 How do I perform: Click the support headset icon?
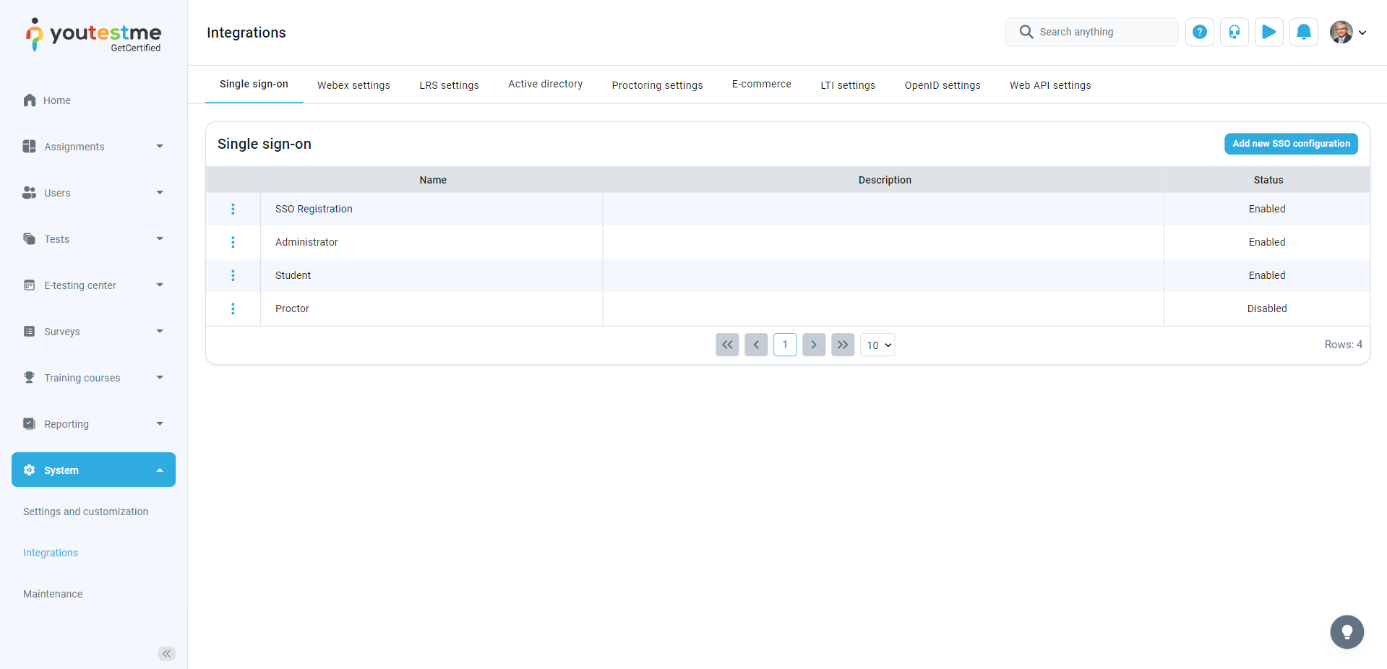click(1234, 32)
